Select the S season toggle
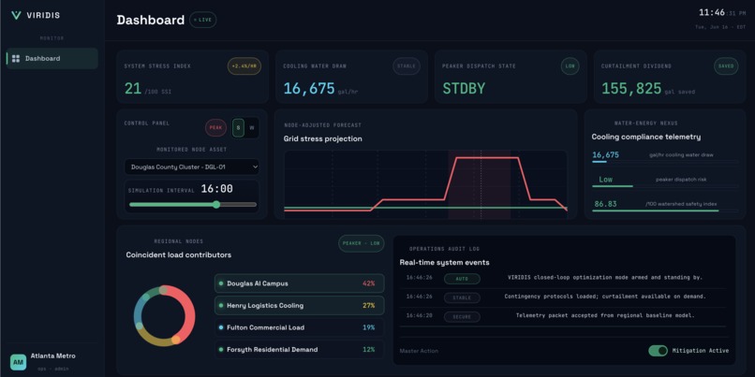The height and width of the screenshot is (377, 755). tap(238, 128)
